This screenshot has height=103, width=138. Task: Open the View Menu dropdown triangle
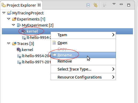coord(114,4)
